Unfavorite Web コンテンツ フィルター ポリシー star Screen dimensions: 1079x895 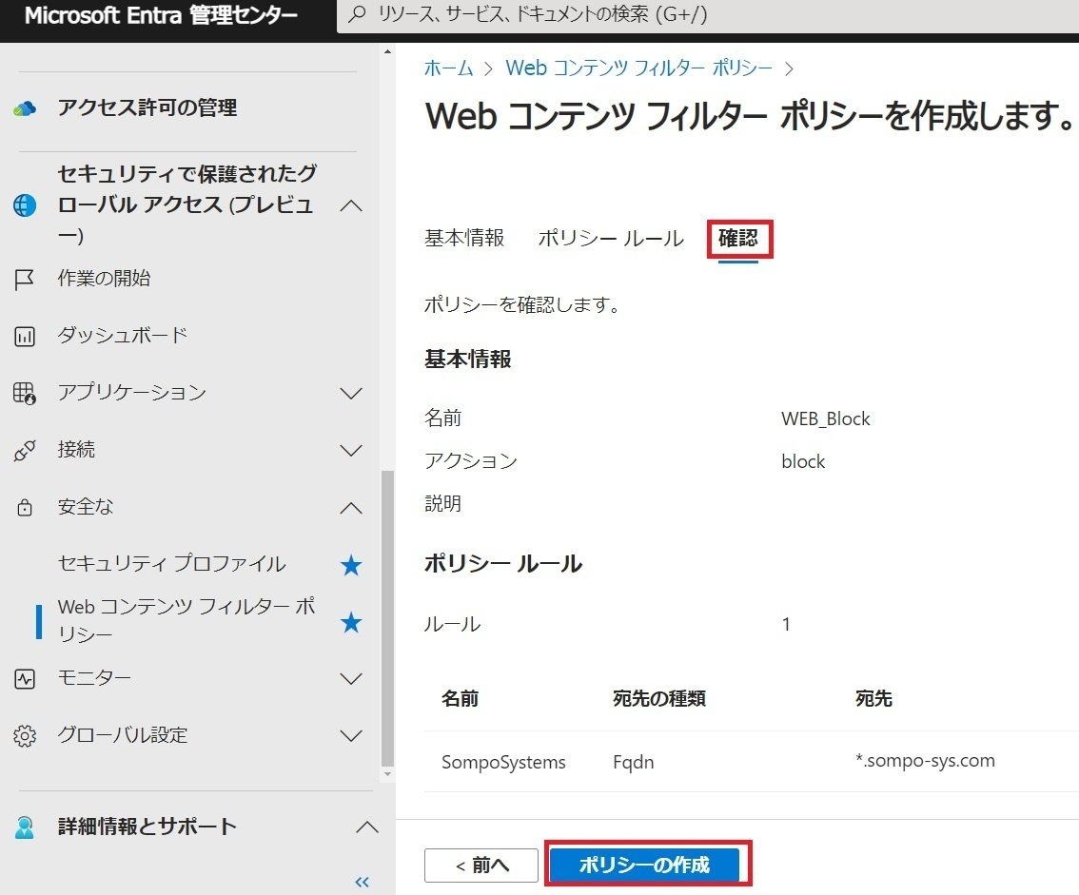[x=351, y=623]
